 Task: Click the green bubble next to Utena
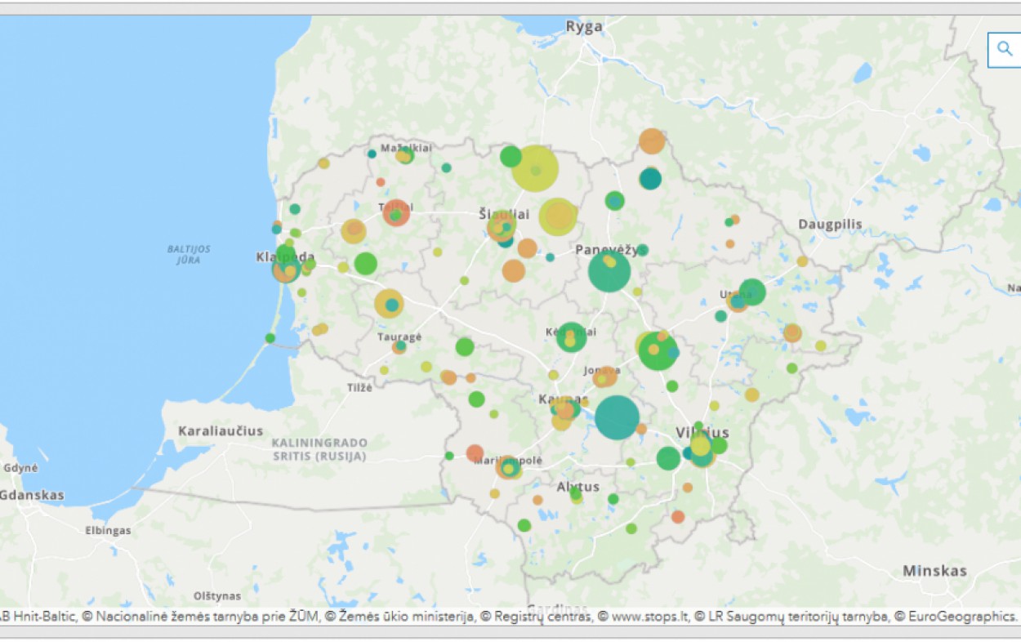click(x=752, y=292)
